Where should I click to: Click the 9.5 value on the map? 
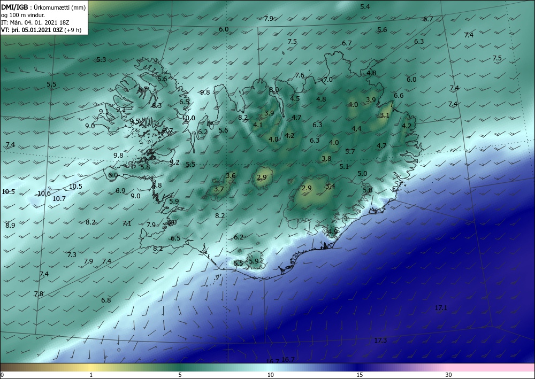pyautogui.click(x=135, y=121)
